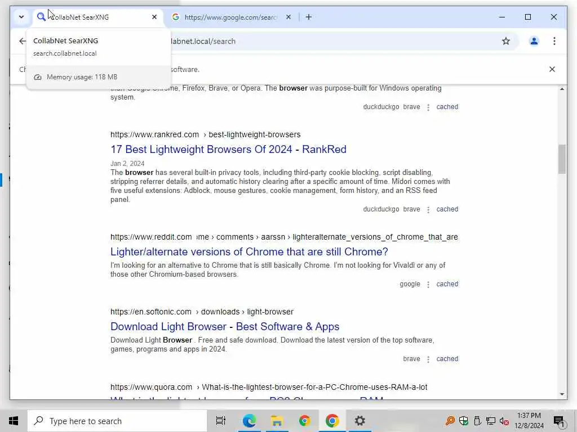Open the reddit.com URL link
577x432 pixels.
(x=284, y=237)
